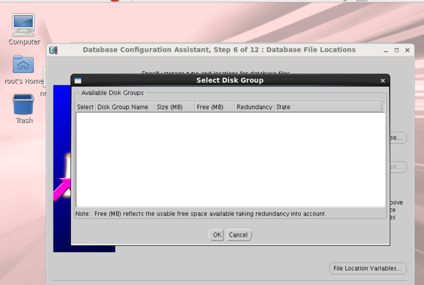Click the Database Configuration Assistant window icon
Screen dimensions: 424x285
point(53,50)
